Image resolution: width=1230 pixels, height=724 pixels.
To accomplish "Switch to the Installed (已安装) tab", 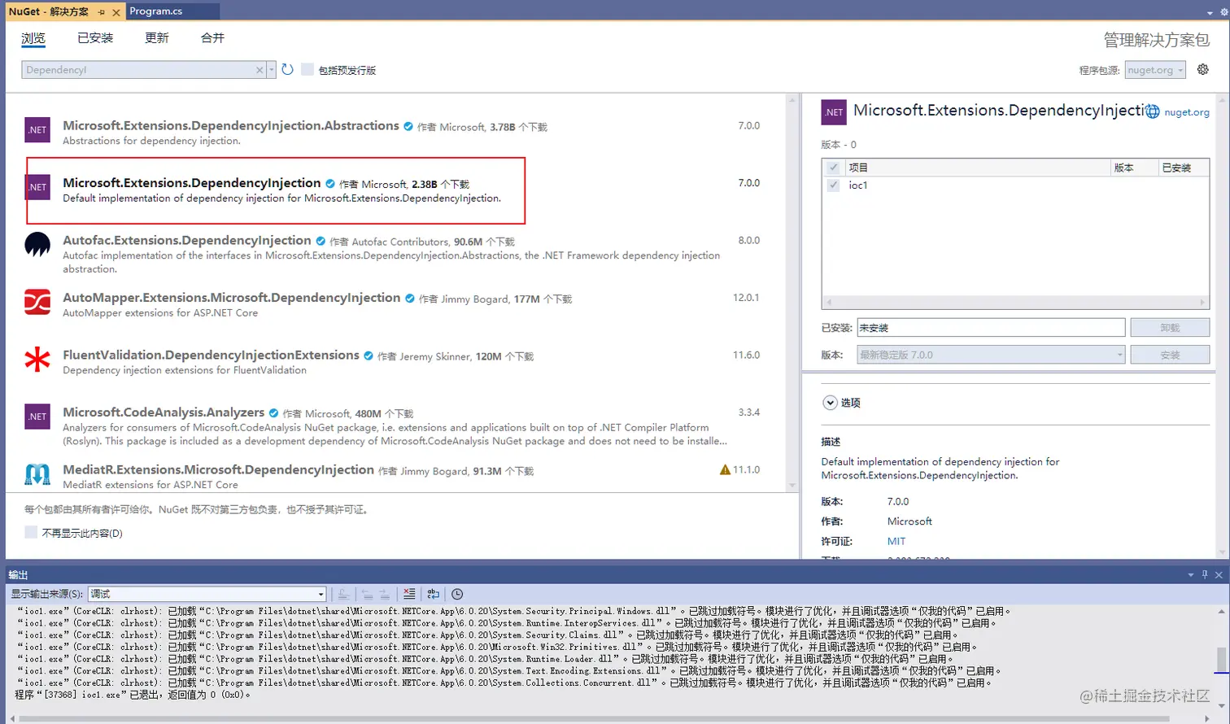I will point(95,38).
